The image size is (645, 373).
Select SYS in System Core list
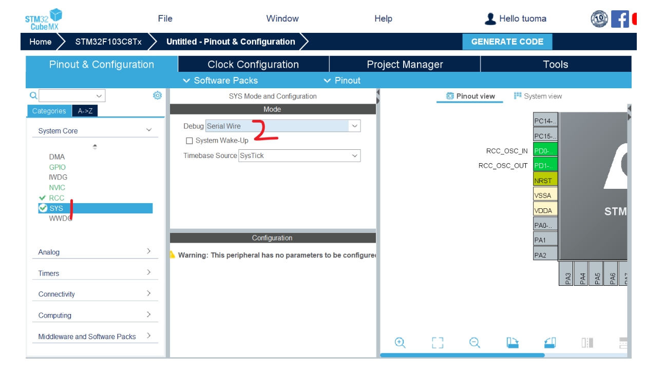96,208
